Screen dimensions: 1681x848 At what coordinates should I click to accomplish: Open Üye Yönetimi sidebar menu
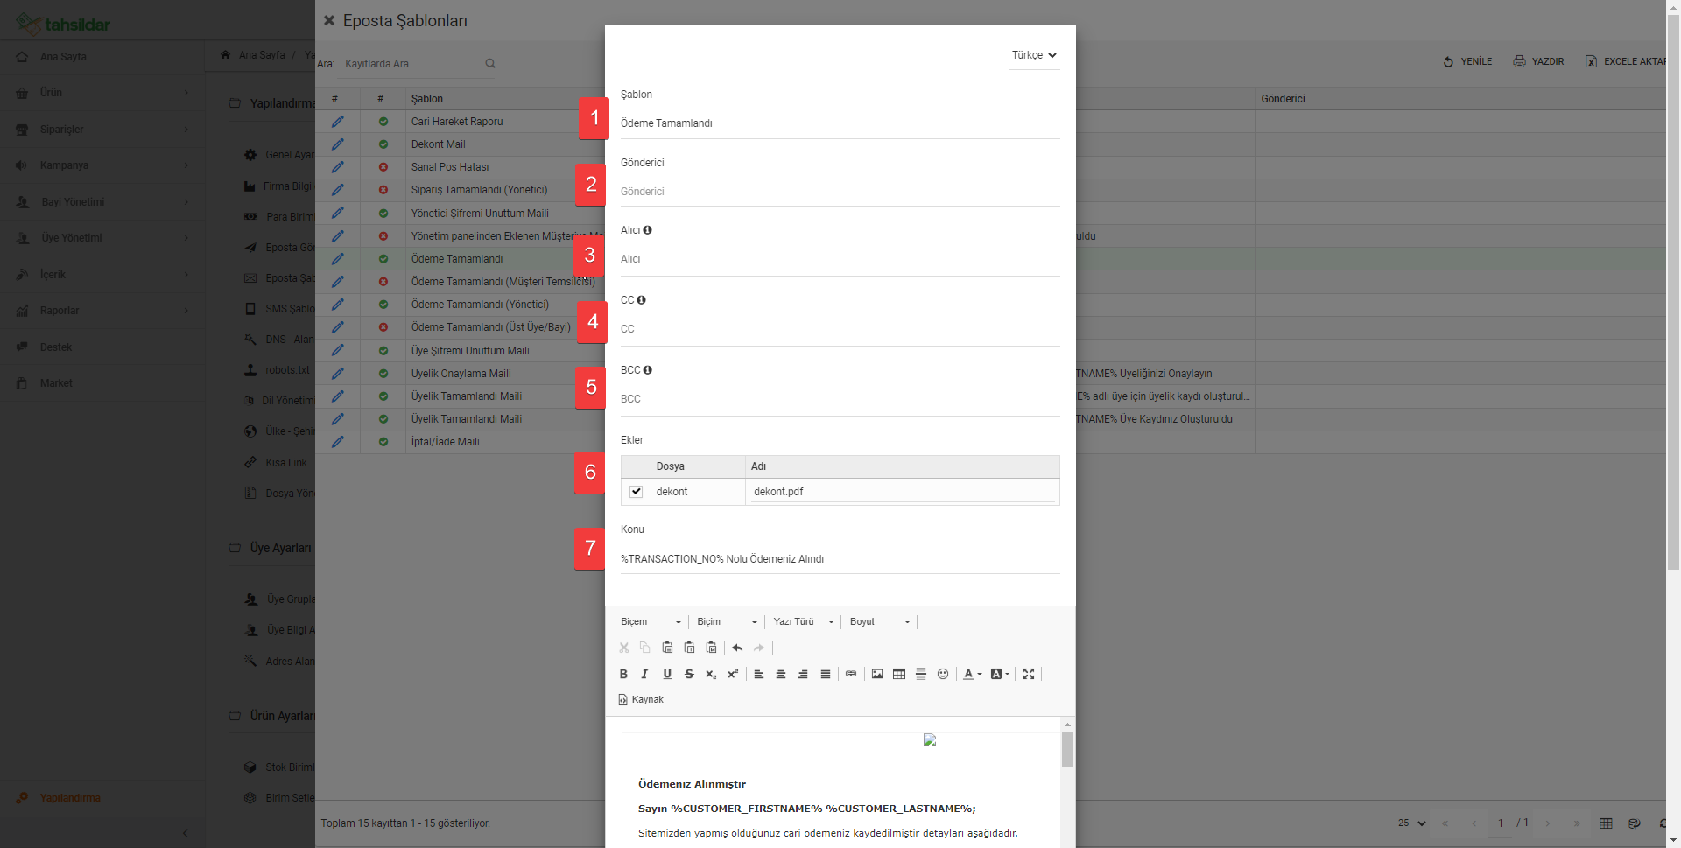pos(102,238)
